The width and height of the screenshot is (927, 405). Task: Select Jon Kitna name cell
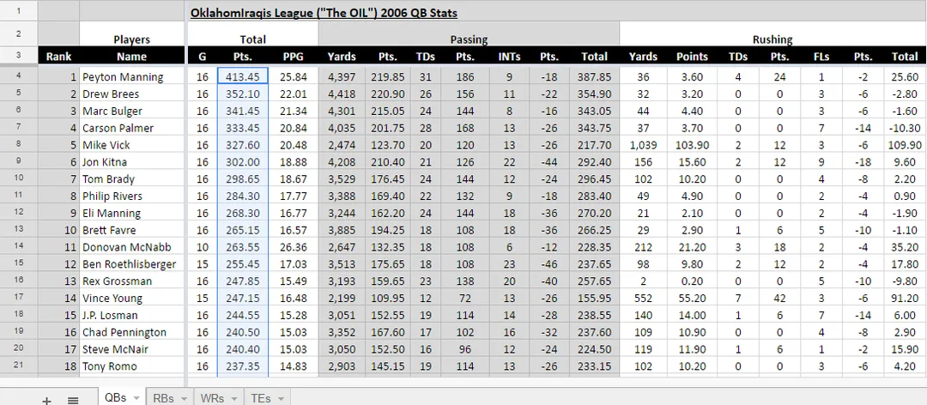pyautogui.click(x=132, y=162)
